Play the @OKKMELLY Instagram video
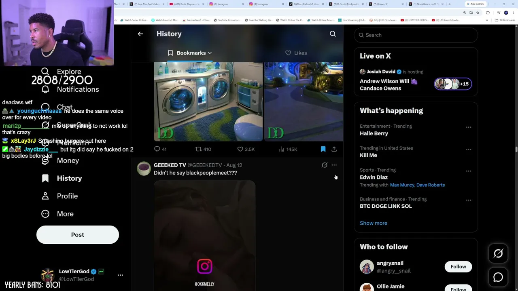This screenshot has width=518, height=291. point(204,236)
